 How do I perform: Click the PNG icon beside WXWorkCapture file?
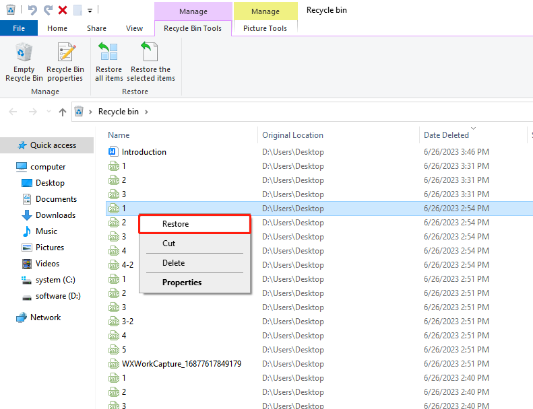[113, 364]
